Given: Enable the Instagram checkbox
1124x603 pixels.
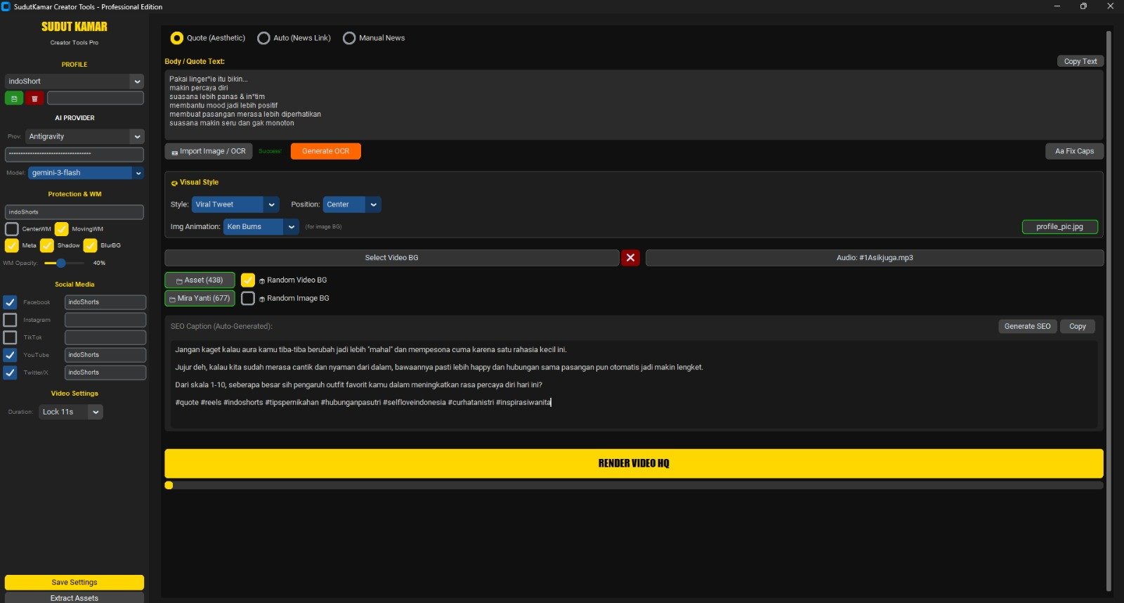Looking at the screenshot, I should pos(10,320).
